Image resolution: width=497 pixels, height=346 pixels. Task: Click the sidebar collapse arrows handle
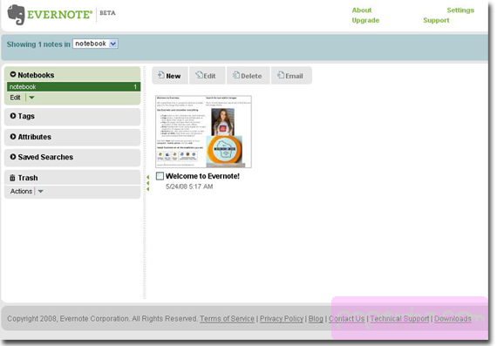(x=147, y=183)
